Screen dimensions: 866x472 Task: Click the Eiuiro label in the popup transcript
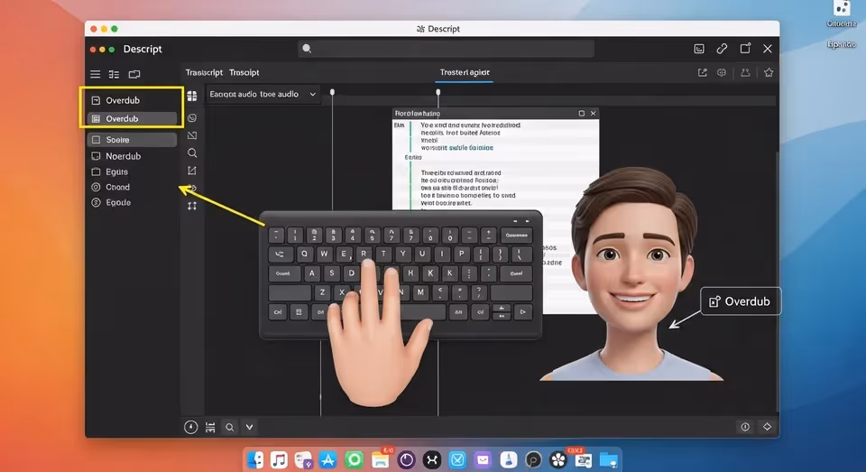coord(413,158)
